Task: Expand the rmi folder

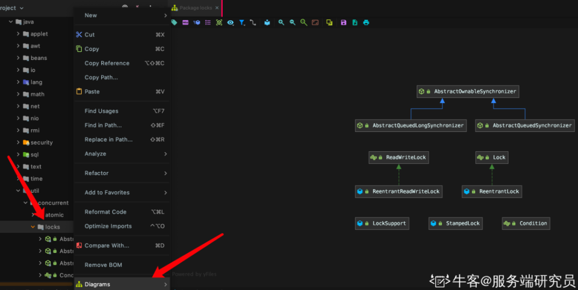Action: (18, 130)
